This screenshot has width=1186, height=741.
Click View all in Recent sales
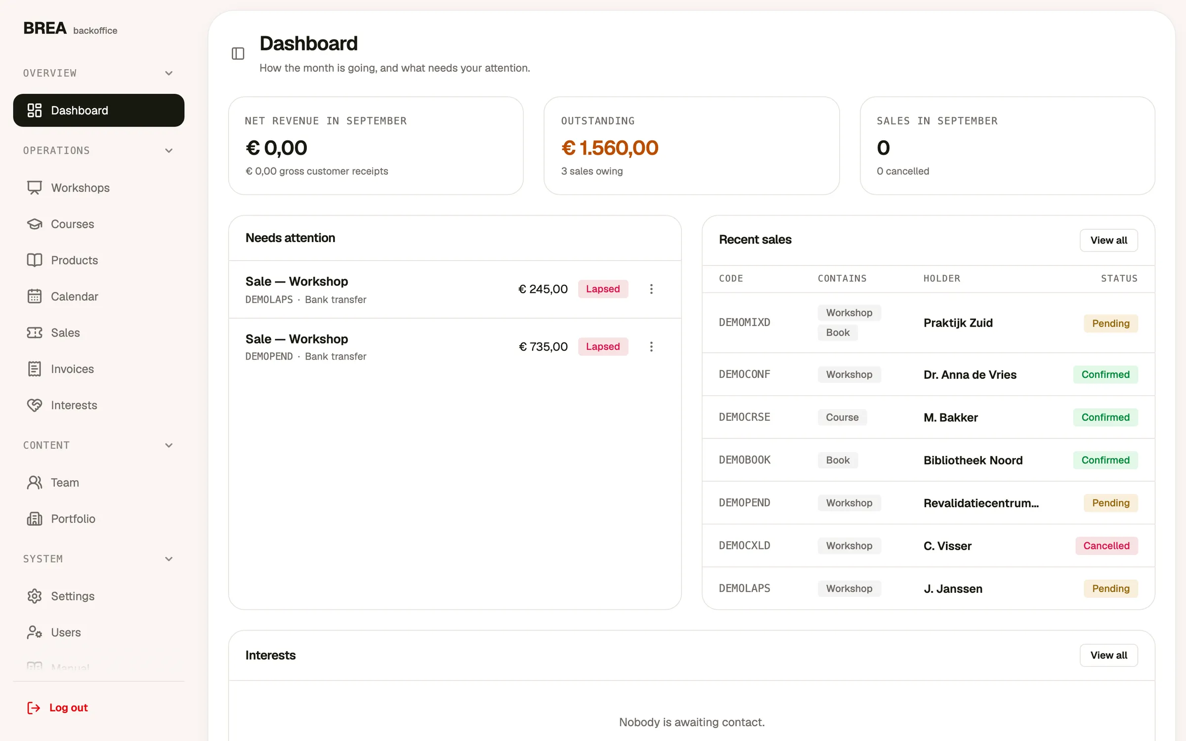coord(1108,240)
